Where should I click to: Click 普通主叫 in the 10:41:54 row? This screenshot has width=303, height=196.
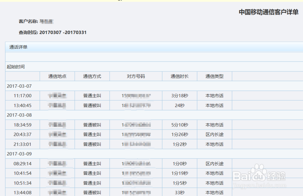92,173
